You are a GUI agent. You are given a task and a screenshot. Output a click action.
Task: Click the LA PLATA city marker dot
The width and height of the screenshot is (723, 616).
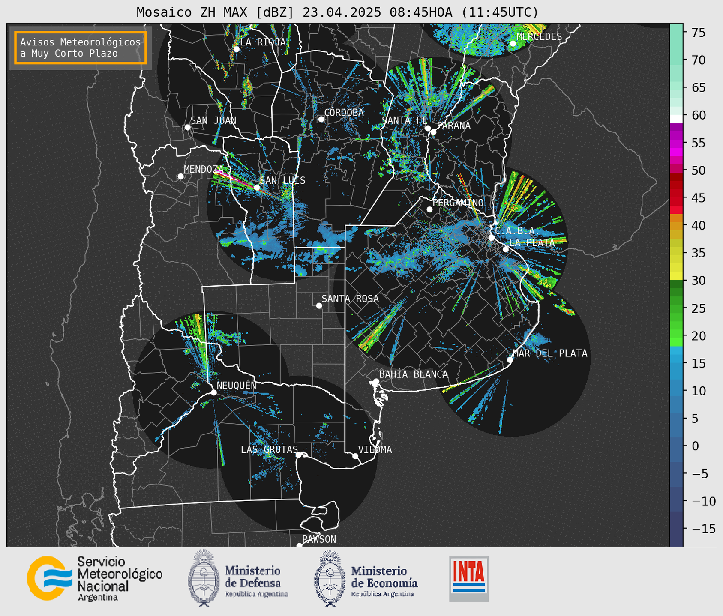[506, 249]
